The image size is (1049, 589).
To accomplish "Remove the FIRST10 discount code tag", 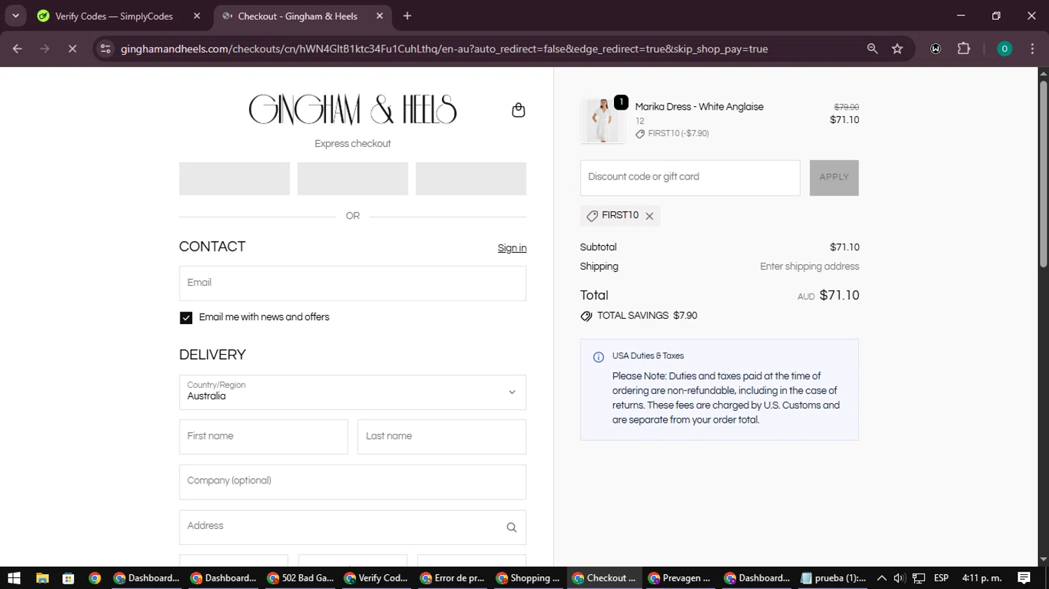I will coord(650,216).
